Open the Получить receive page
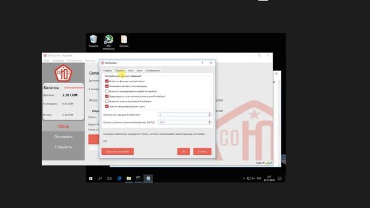The image size is (370, 208). point(63,147)
